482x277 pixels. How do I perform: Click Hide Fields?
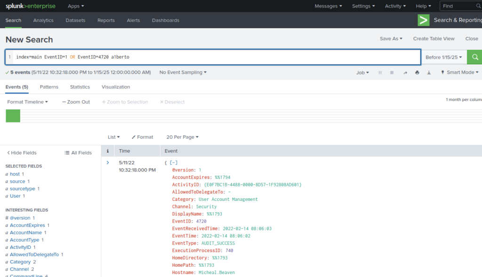(22, 153)
